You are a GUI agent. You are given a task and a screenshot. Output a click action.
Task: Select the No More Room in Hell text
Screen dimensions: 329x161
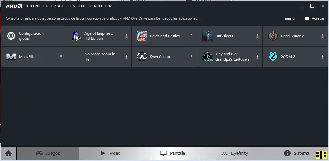pyautogui.click(x=100, y=57)
